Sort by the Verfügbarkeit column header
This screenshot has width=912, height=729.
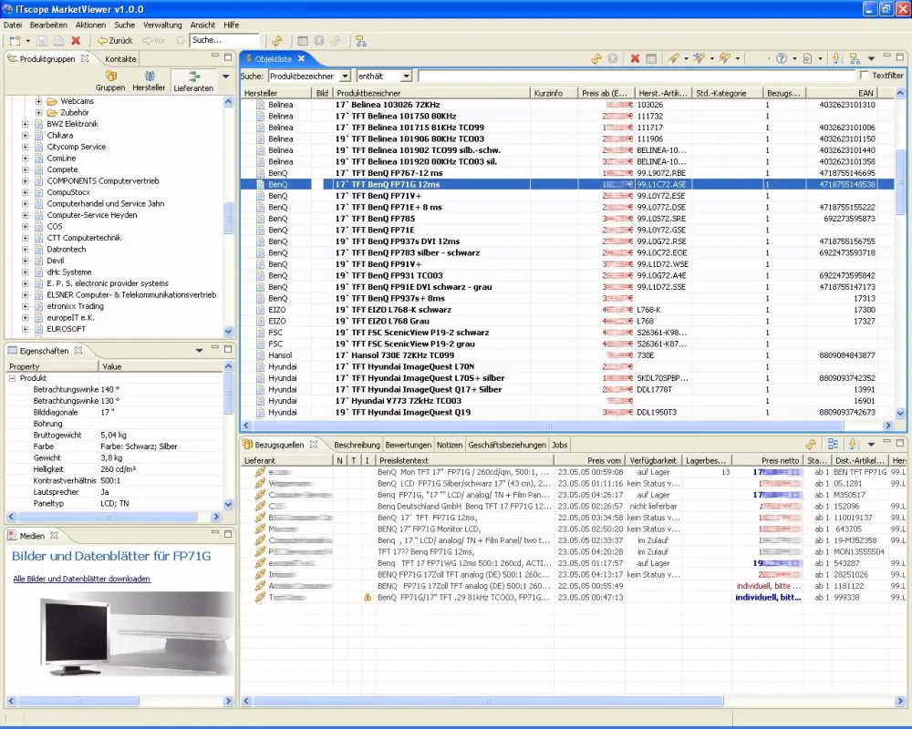click(653, 460)
